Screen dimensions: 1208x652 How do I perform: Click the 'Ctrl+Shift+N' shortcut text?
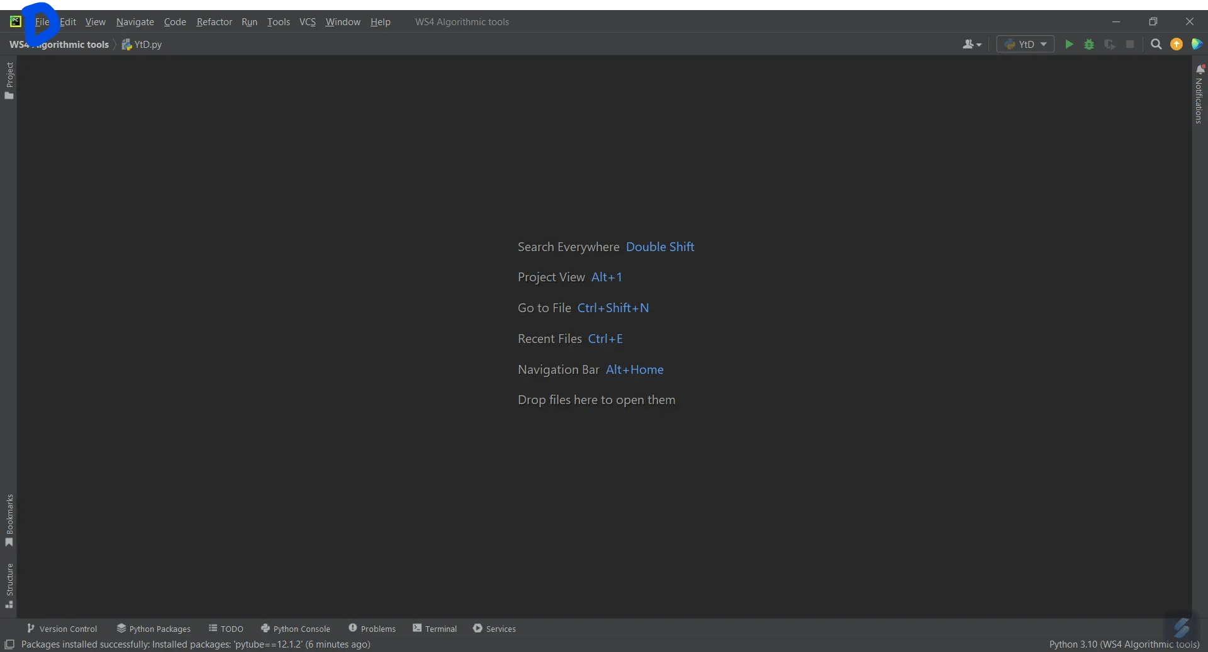[x=613, y=308]
